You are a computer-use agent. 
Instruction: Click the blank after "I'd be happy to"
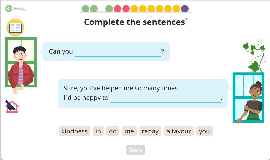coord(165,98)
